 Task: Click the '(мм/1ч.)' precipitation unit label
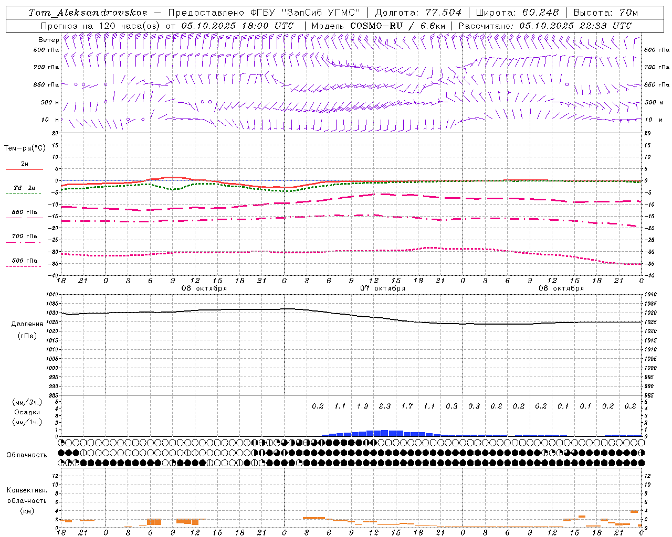[x=27, y=422]
